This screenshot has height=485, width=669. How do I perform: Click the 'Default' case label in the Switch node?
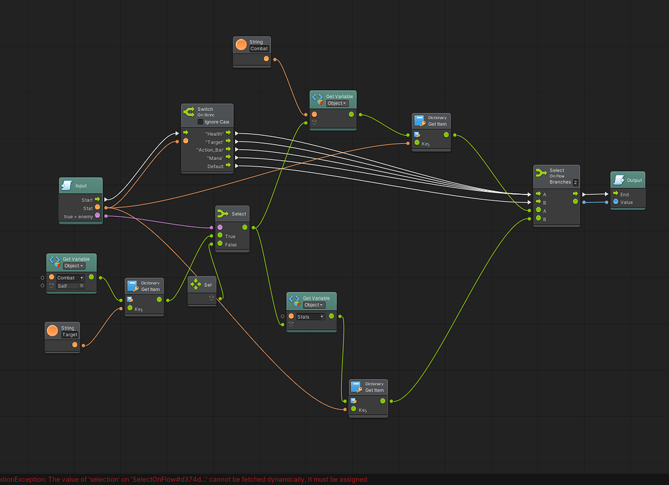(216, 165)
